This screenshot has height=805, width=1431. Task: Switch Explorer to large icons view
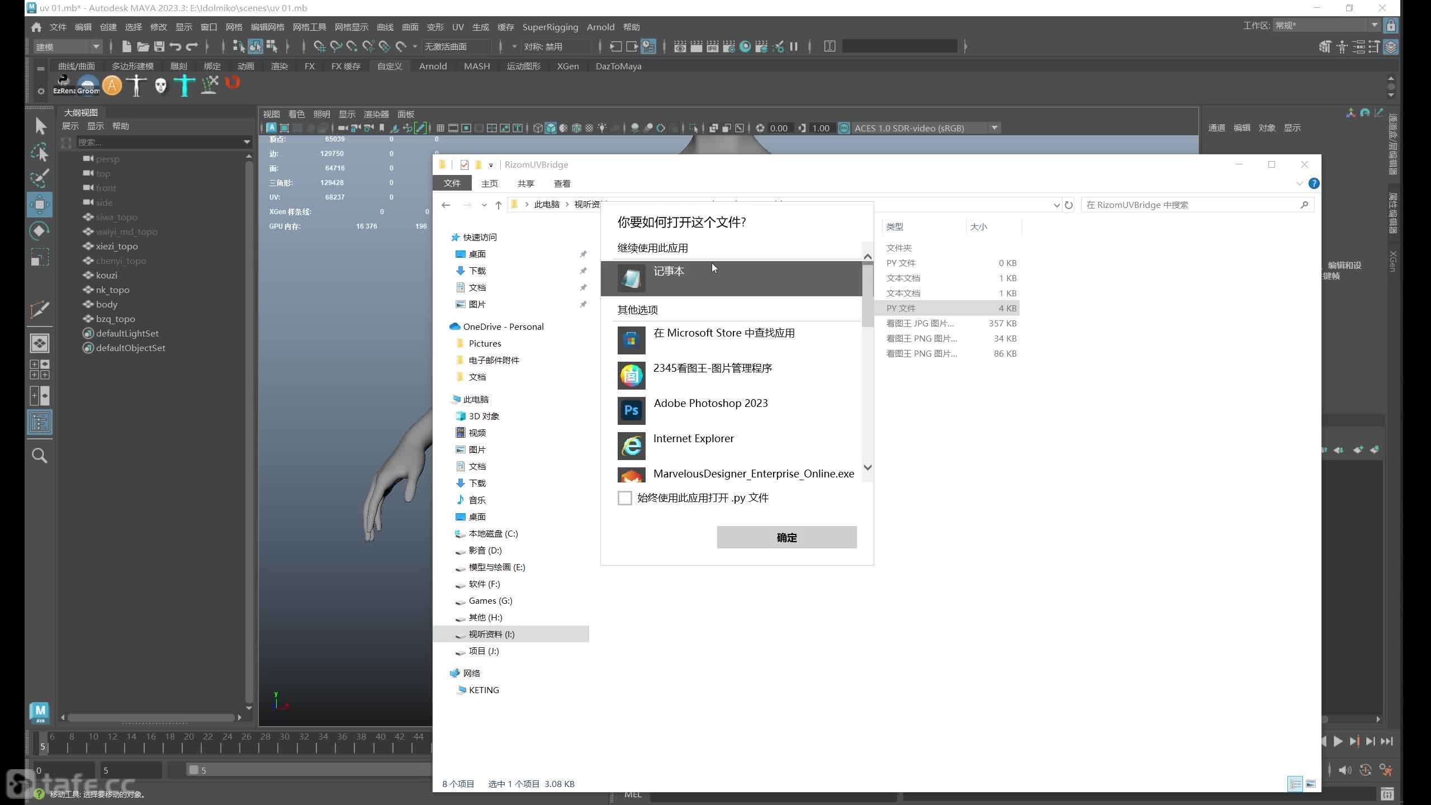[x=1311, y=784]
